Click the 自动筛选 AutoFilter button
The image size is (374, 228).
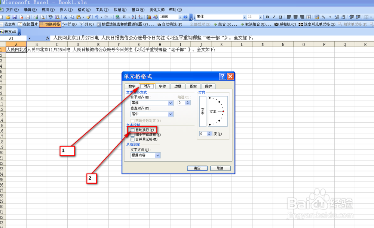coord(169,24)
